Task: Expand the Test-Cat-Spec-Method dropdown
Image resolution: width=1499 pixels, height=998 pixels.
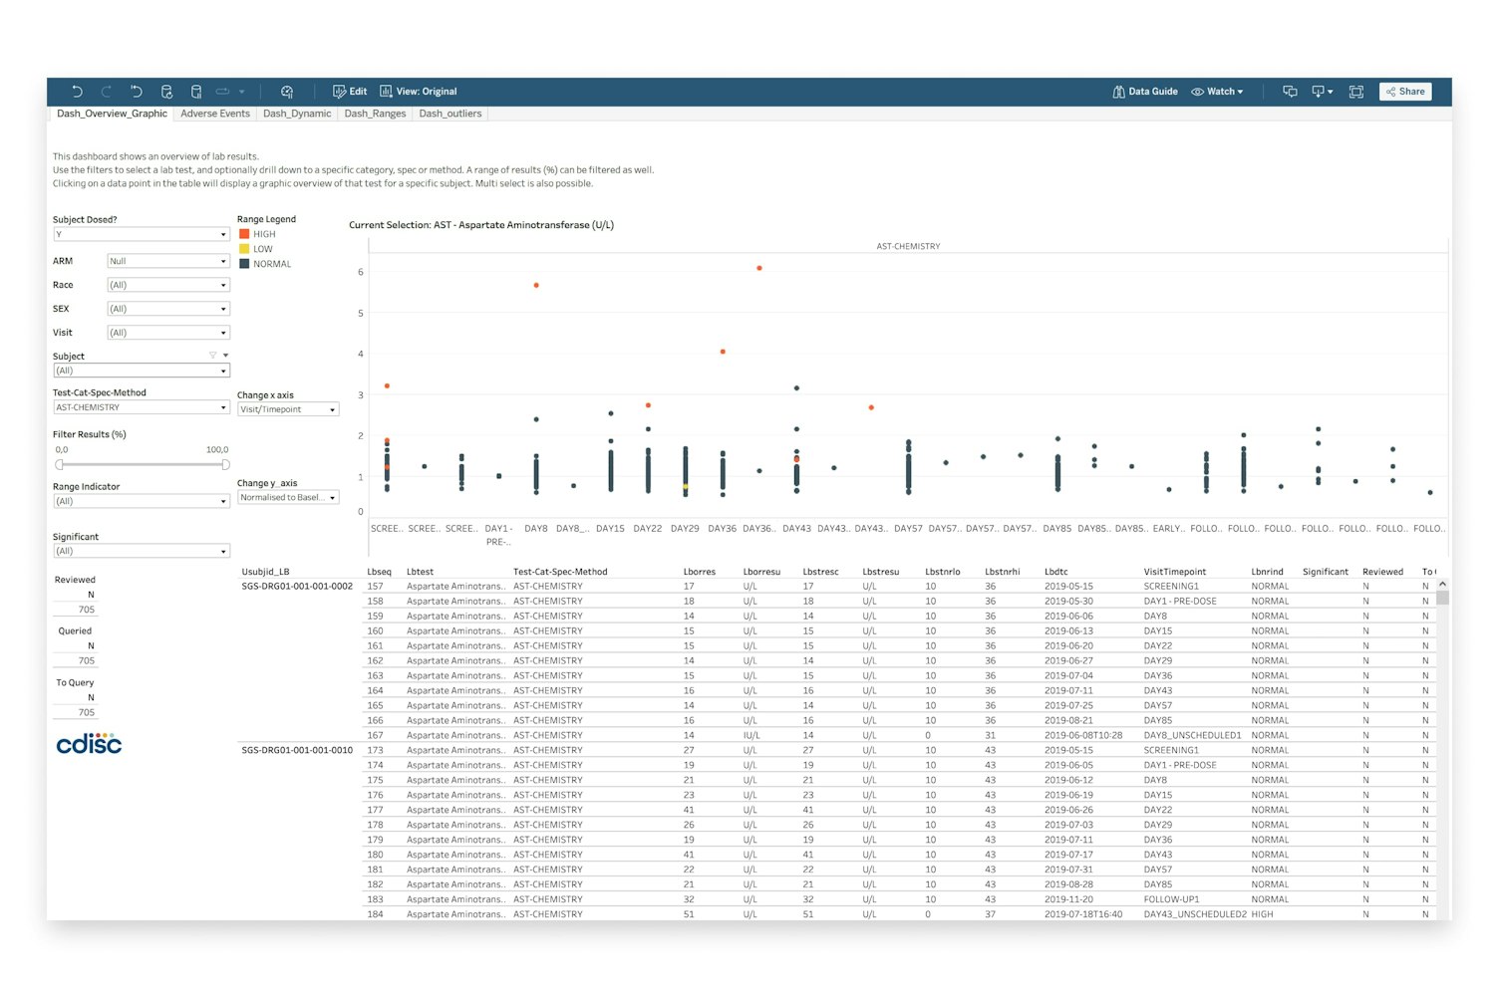Action: [x=141, y=407]
